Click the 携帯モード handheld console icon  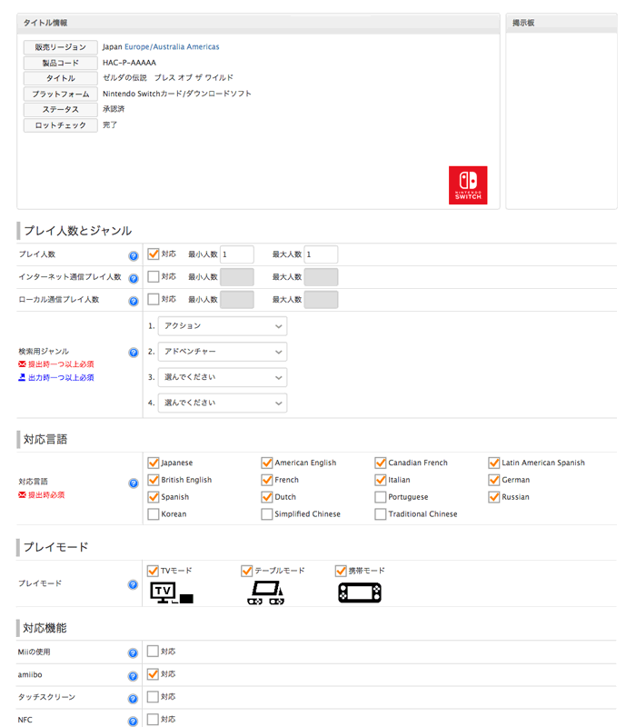tap(360, 593)
